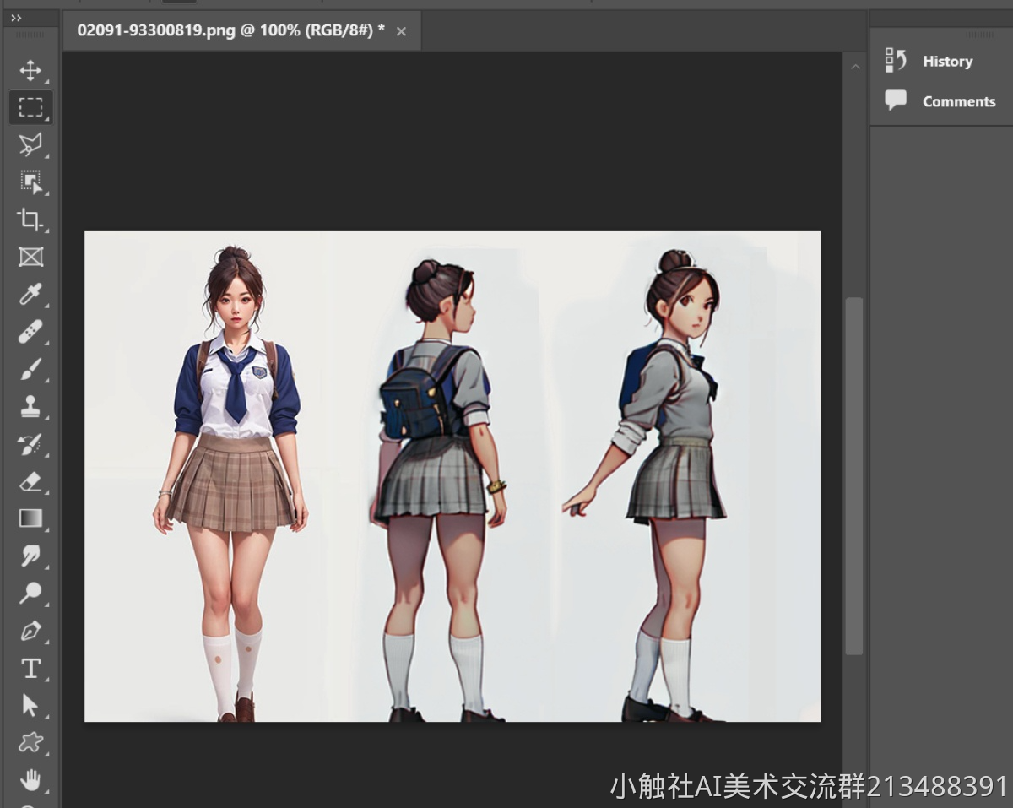Viewport: 1013px width, 808px height.
Task: Select the Hand tool
Action: point(30,779)
